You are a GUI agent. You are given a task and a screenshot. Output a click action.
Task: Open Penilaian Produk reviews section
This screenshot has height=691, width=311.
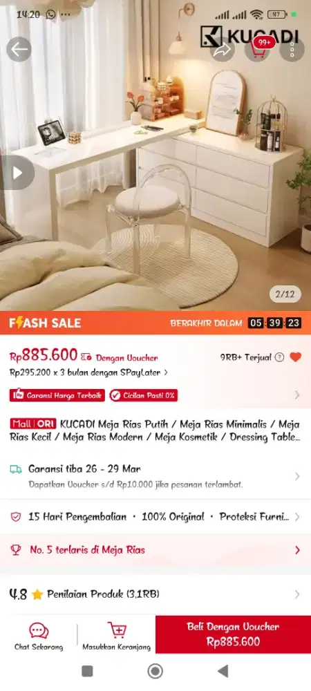pyautogui.click(x=155, y=594)
